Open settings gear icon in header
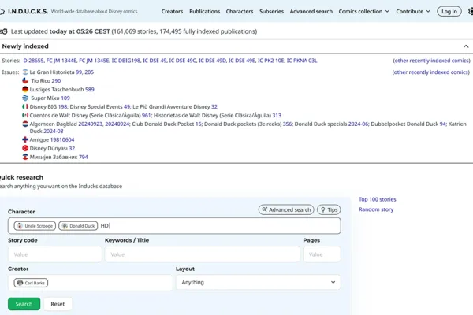The height and width of the screenshot is (315, 473). tap(471, 12)
